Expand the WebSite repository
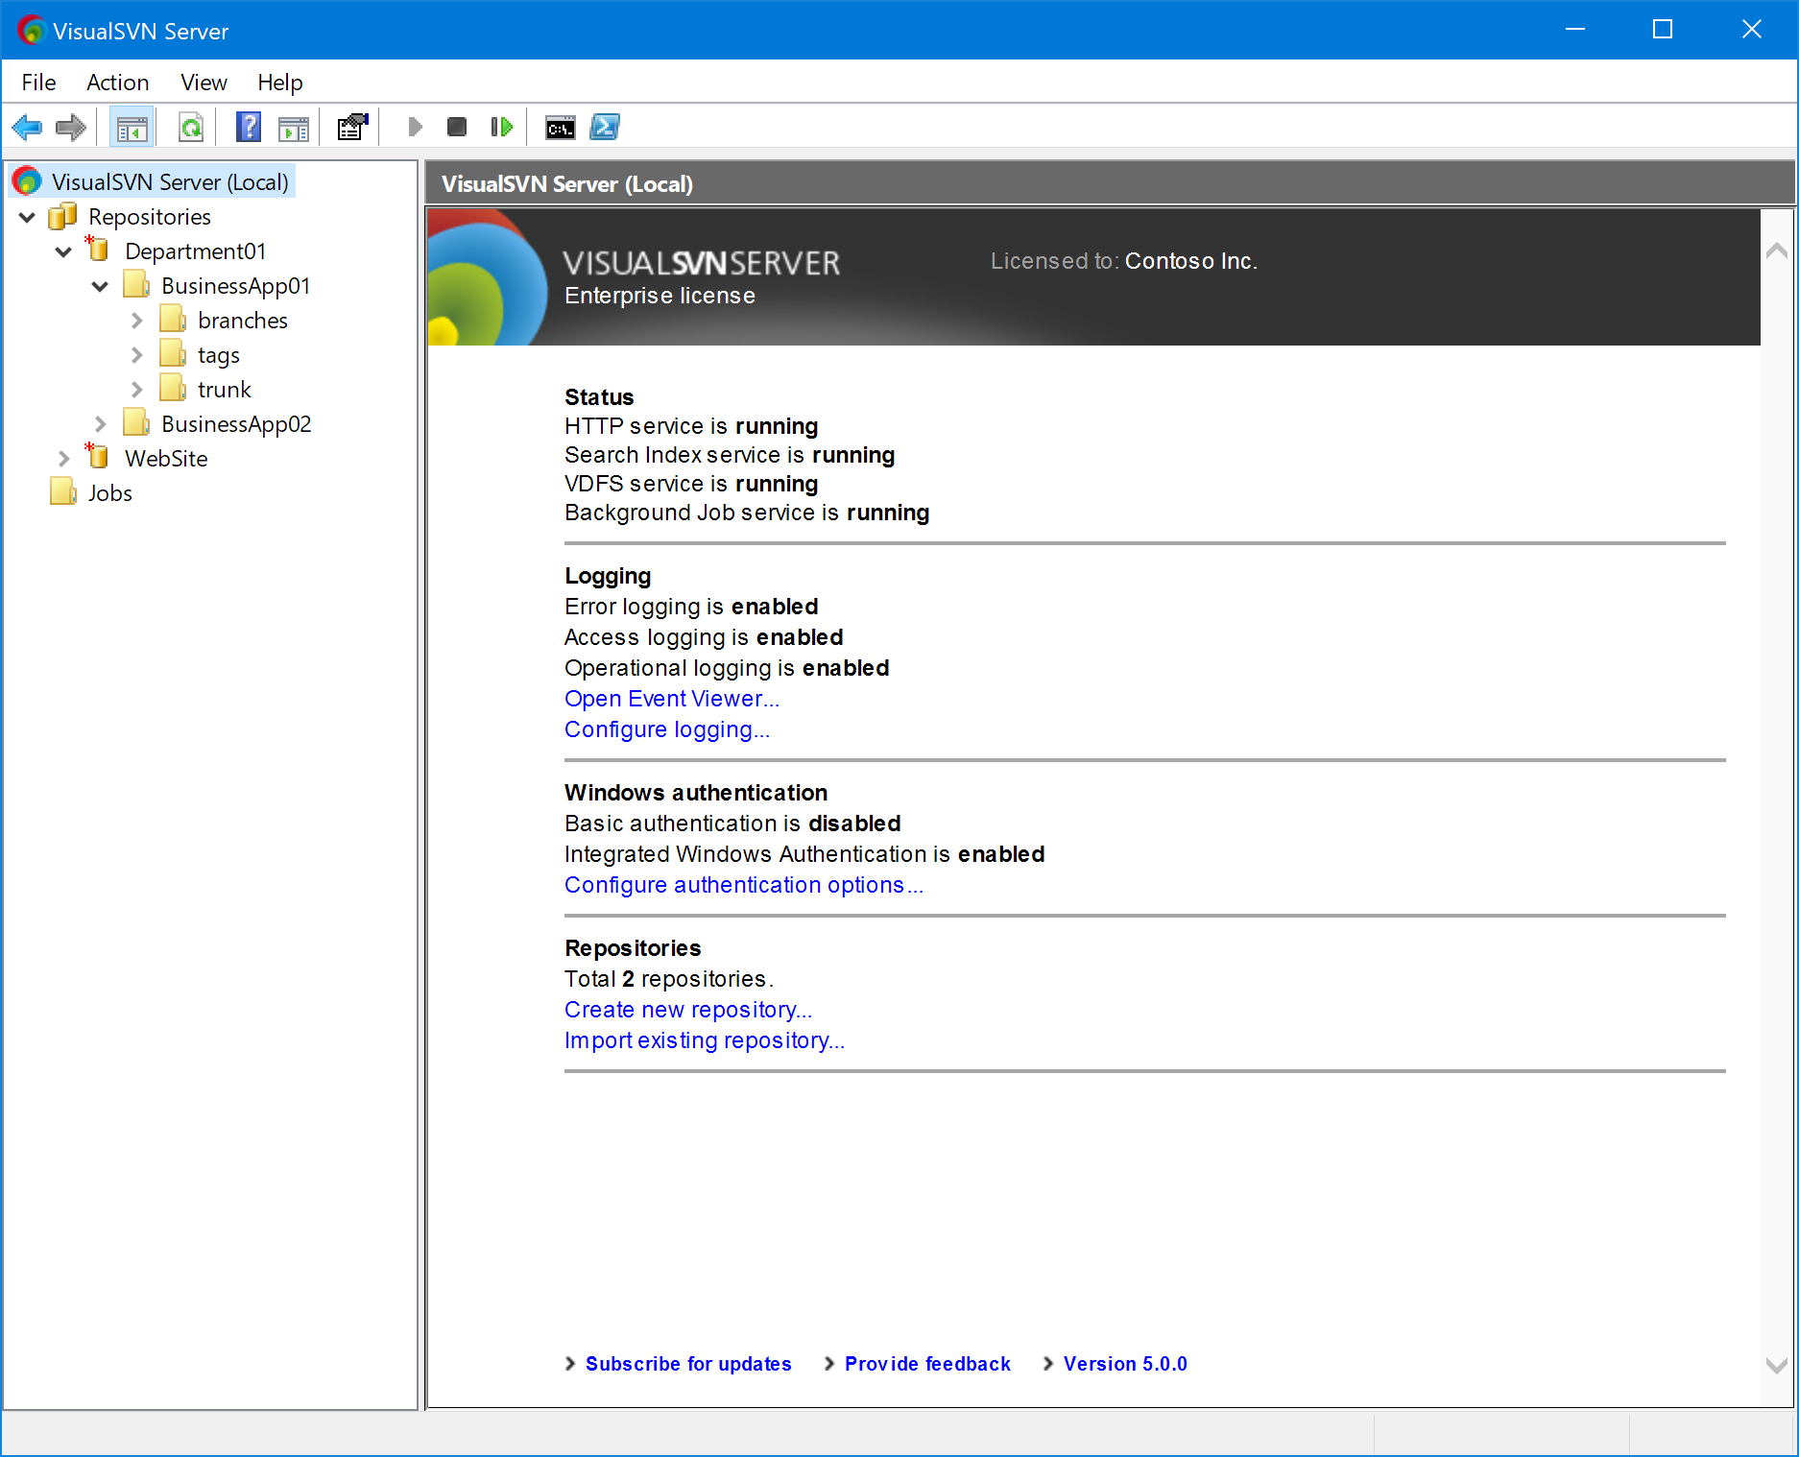This screenshot has width=1799, height=1457. tap(63, 458)
